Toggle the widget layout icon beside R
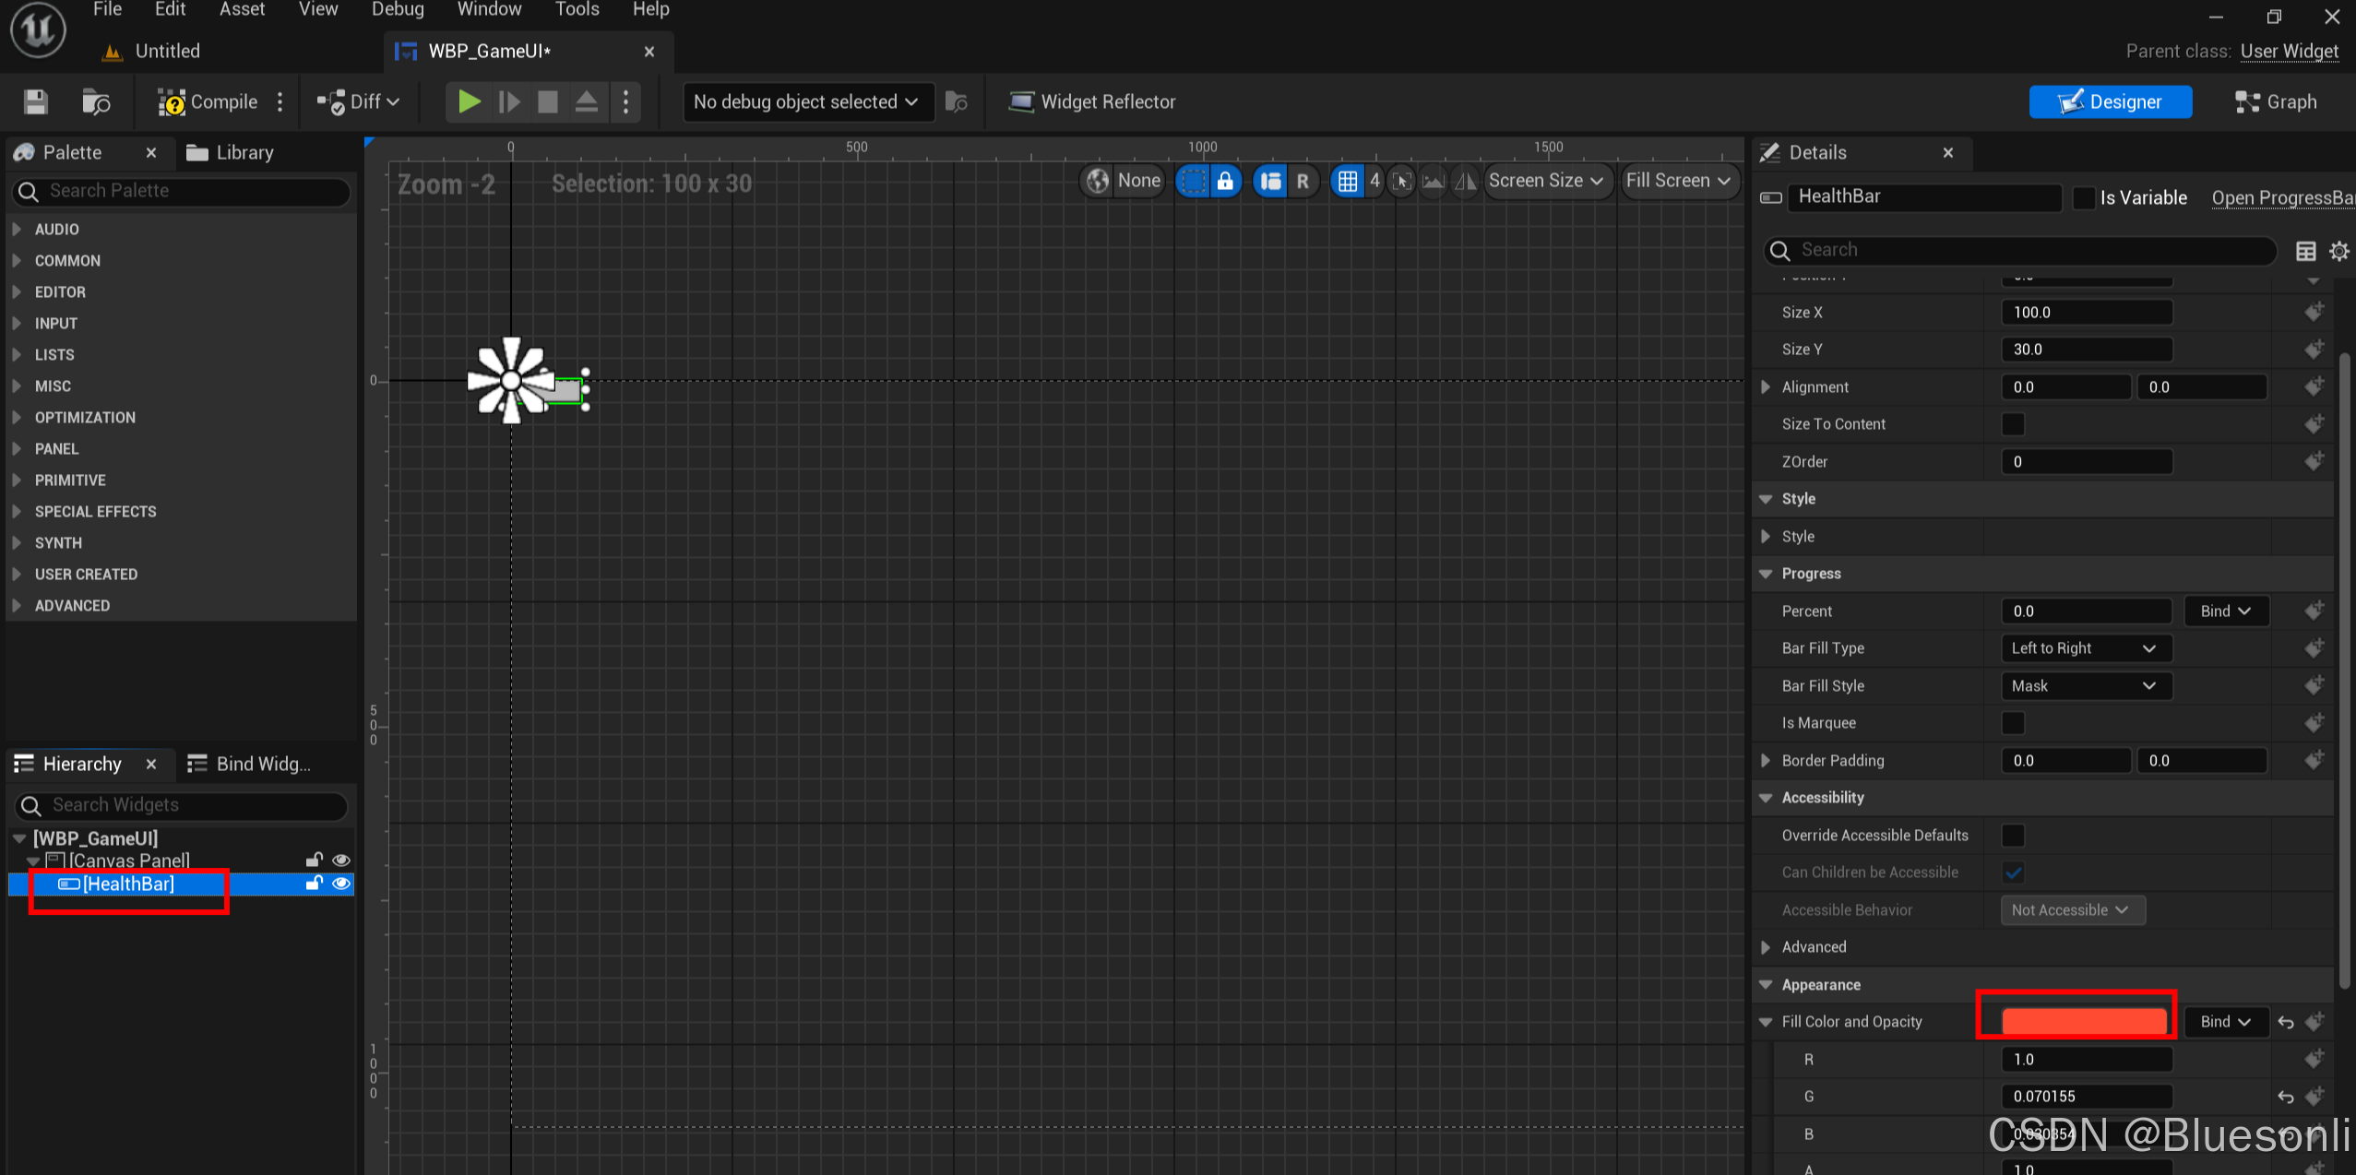The width and height of the screenshot is (2356, 1175). tap(1271, 181)
